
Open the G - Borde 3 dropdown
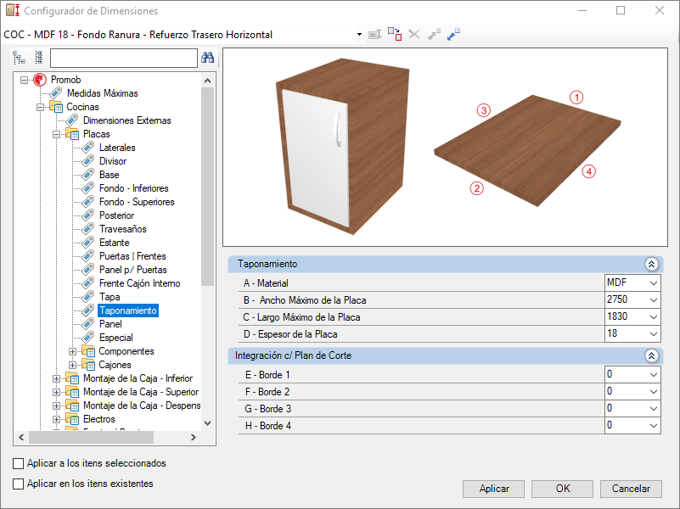coord(654,409)
